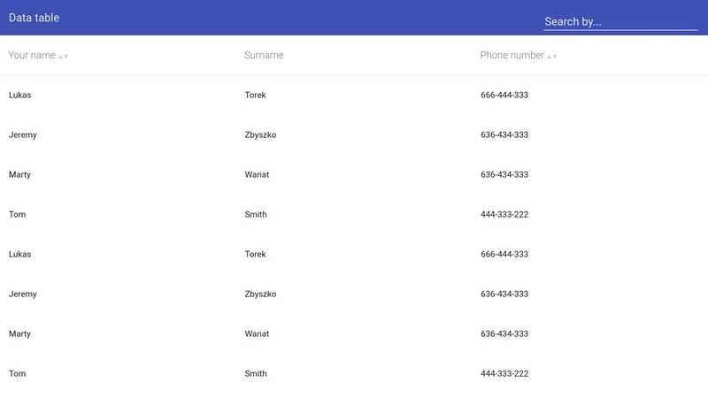The height and width of the screenshot is (398, 708).
Task: Click the last row's phone number 444-333-222
Action: coord(504,373)
